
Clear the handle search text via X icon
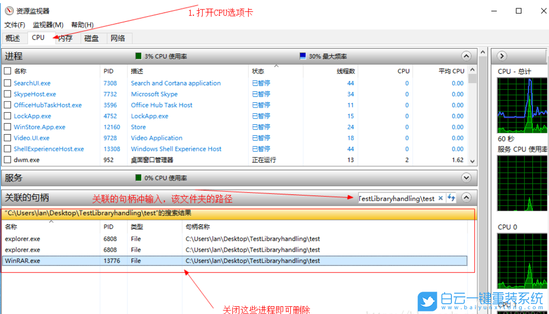click(x=440, y=198)
